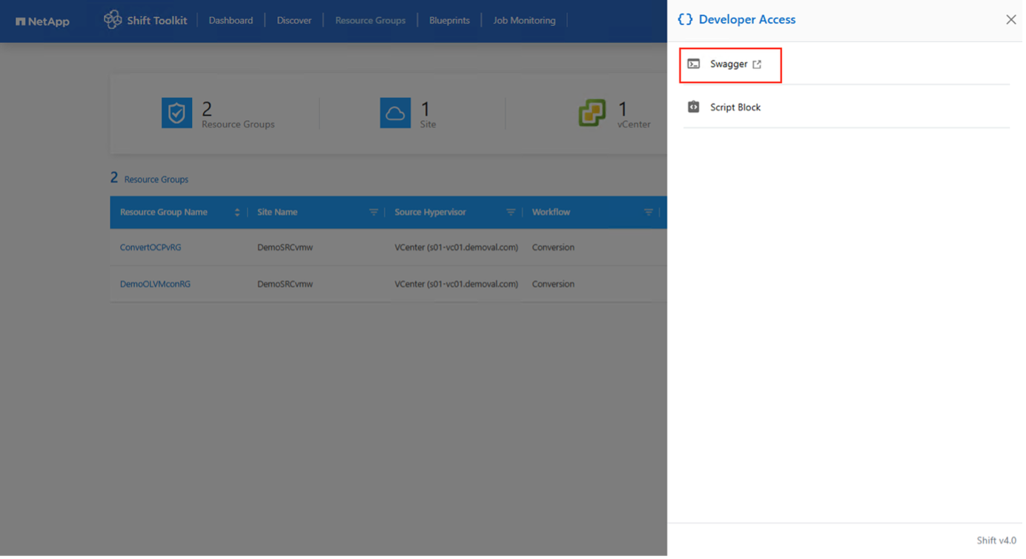Open the Site Name column filter
The height and width of the screenshot is (559, 1026).
click(373, 212)
